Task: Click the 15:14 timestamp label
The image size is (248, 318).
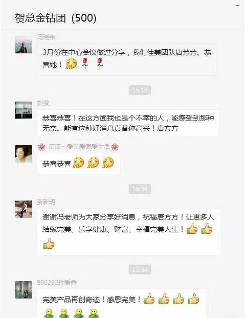Action: 140,90
